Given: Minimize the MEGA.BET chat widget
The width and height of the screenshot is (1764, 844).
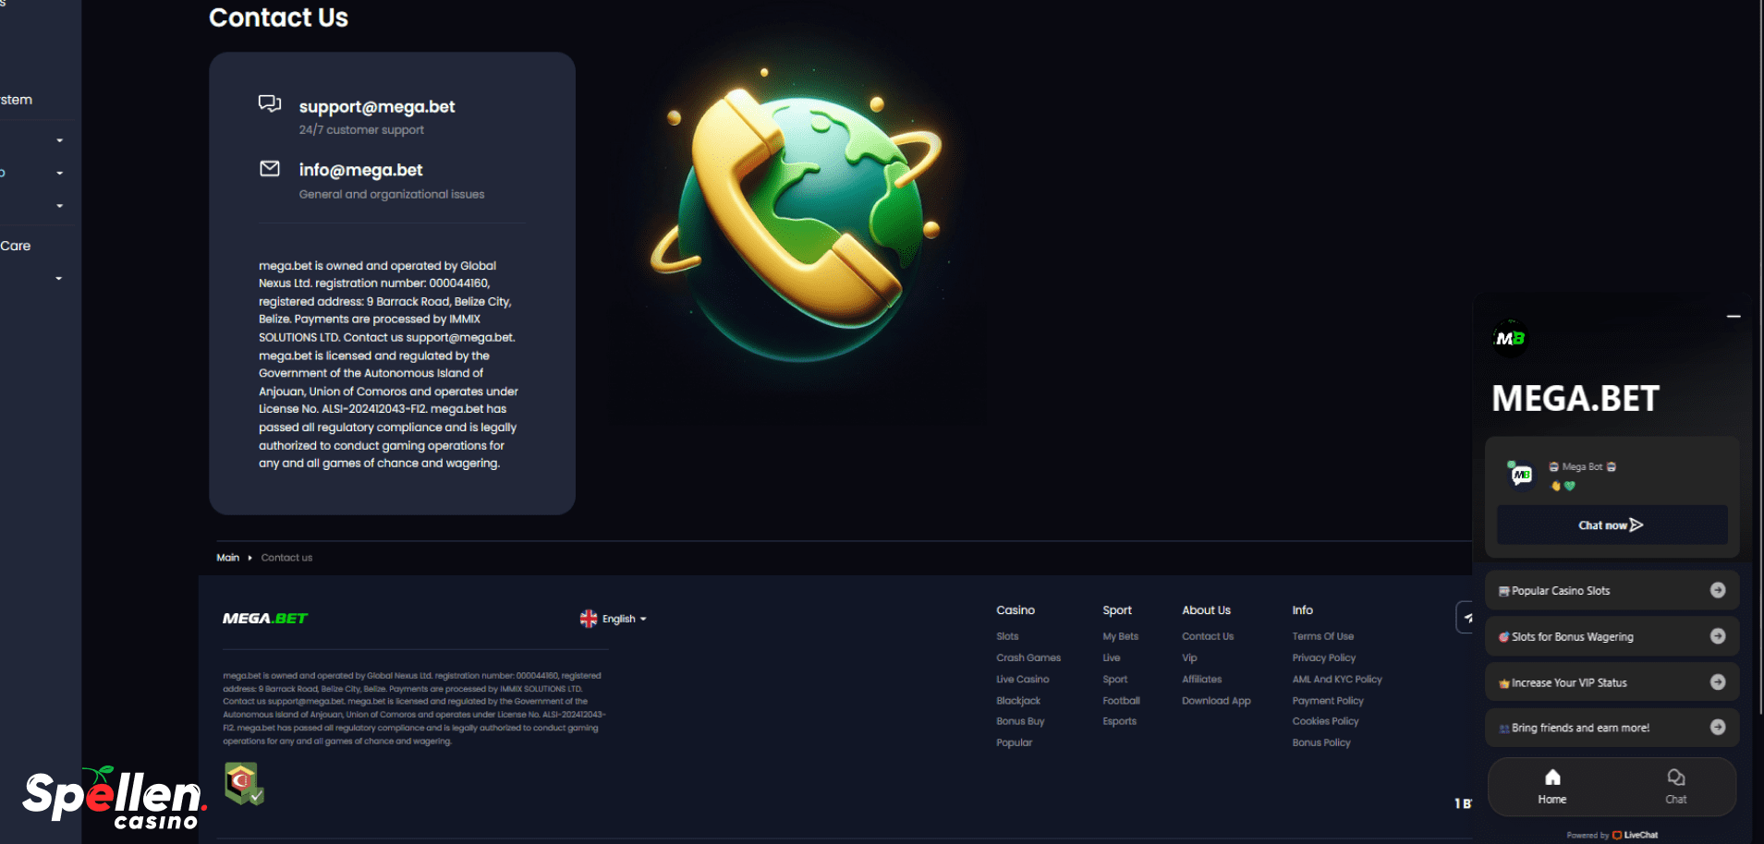Looking at the screenshot, I should (1734, 317).
